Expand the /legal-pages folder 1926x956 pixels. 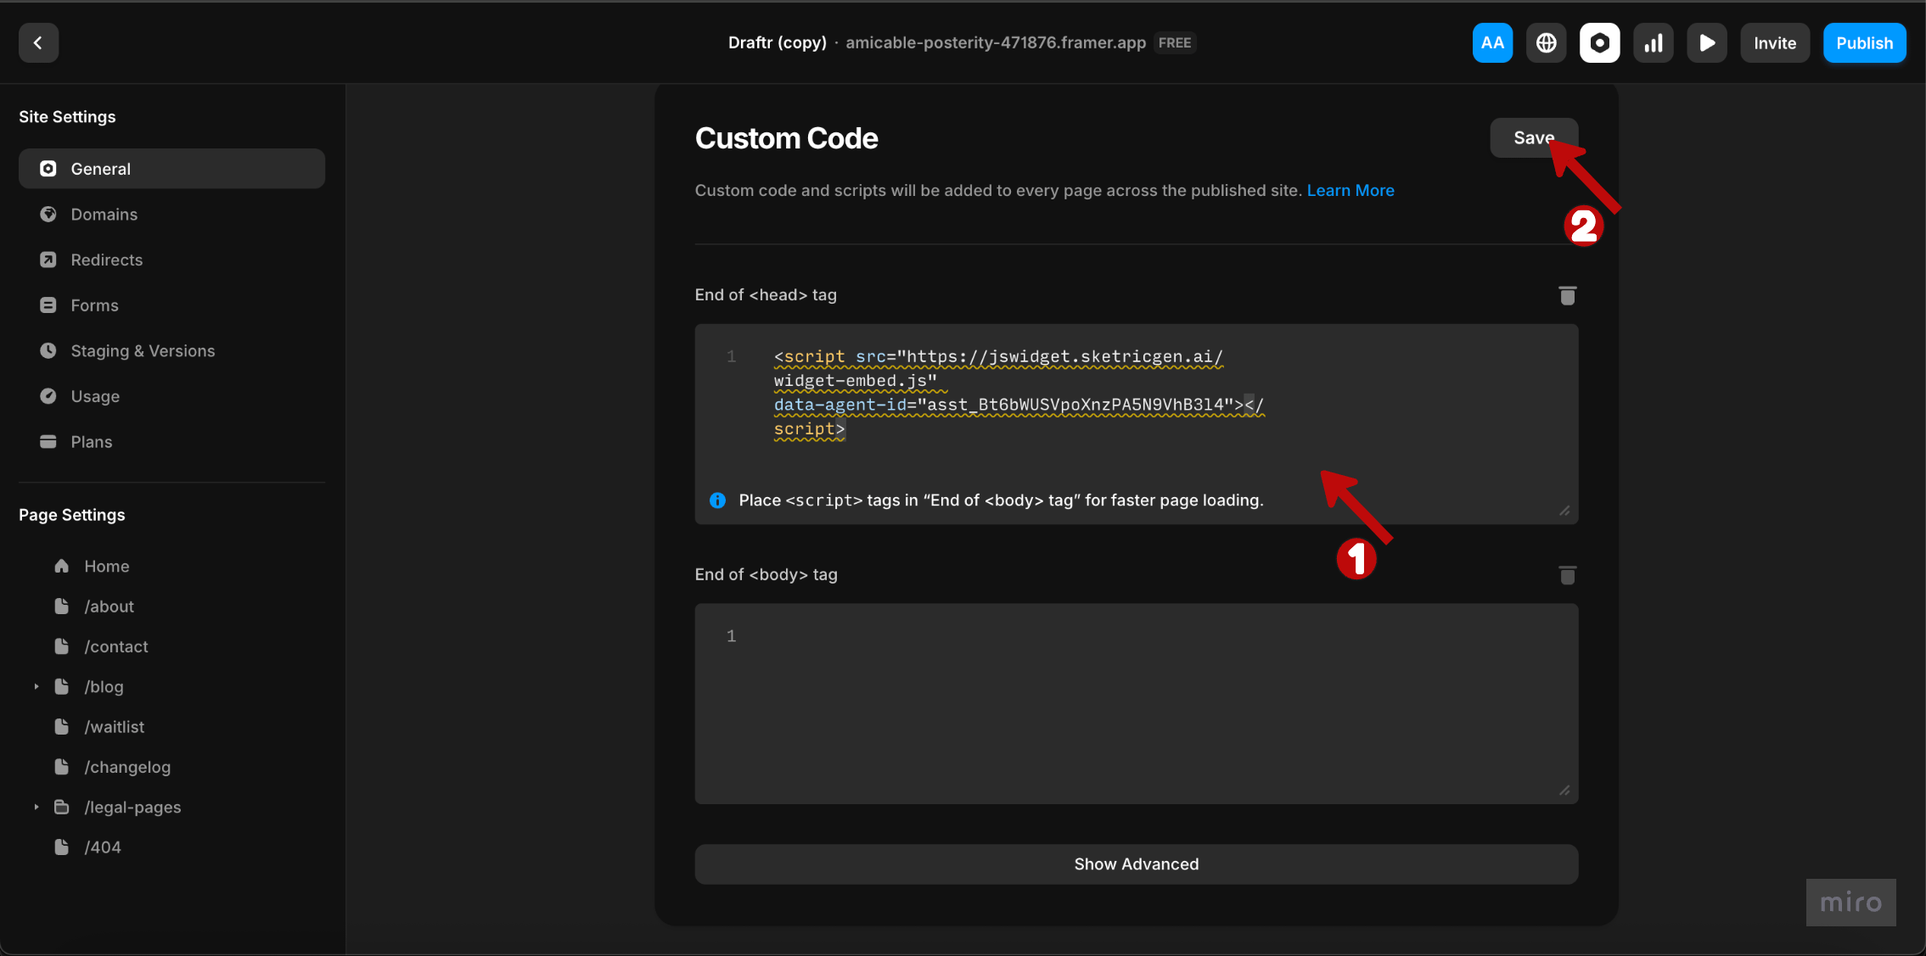[36, 807]
